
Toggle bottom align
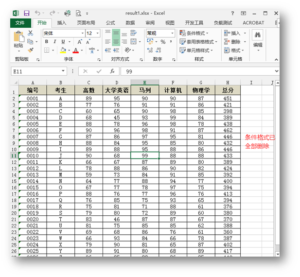click(124, 34)
